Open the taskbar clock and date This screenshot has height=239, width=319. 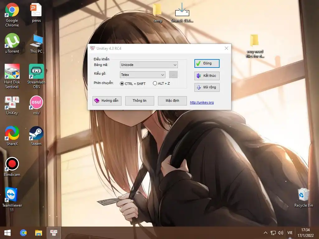coord(305,233)
